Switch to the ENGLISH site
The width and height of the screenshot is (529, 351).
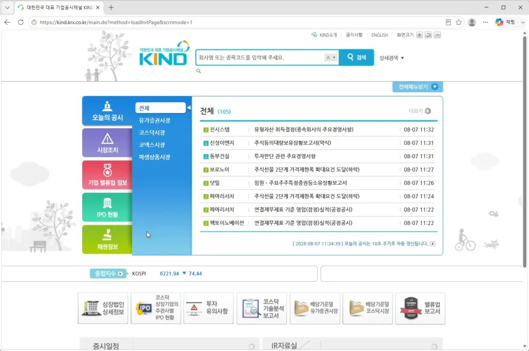(x=380, y=35)
